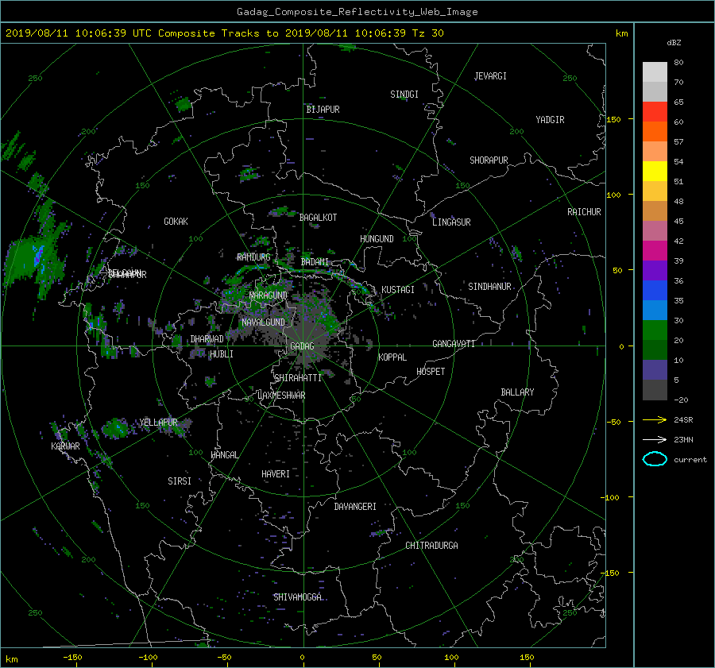Click the 'GADAG' radar center label
This screenshot has width=715, height=668.
[303, 346]
